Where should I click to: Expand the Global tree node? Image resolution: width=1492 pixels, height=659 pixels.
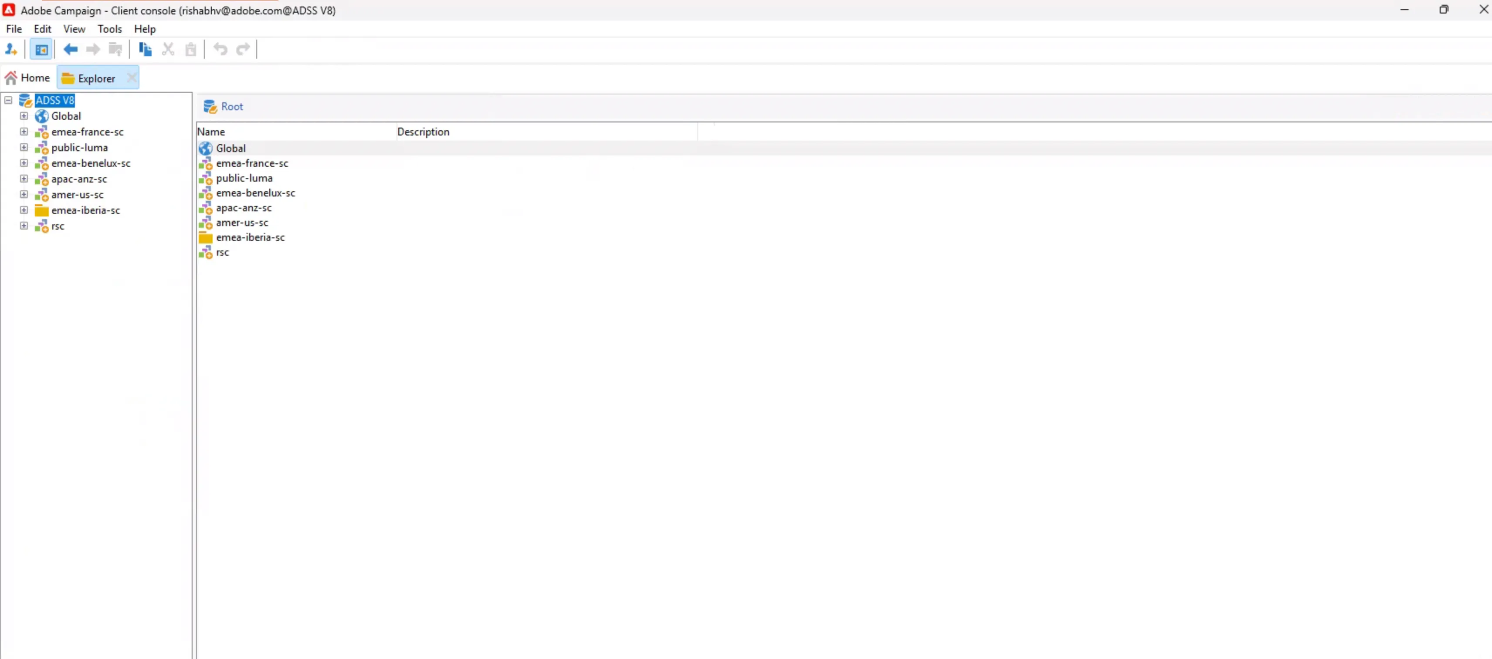(24, 116)
